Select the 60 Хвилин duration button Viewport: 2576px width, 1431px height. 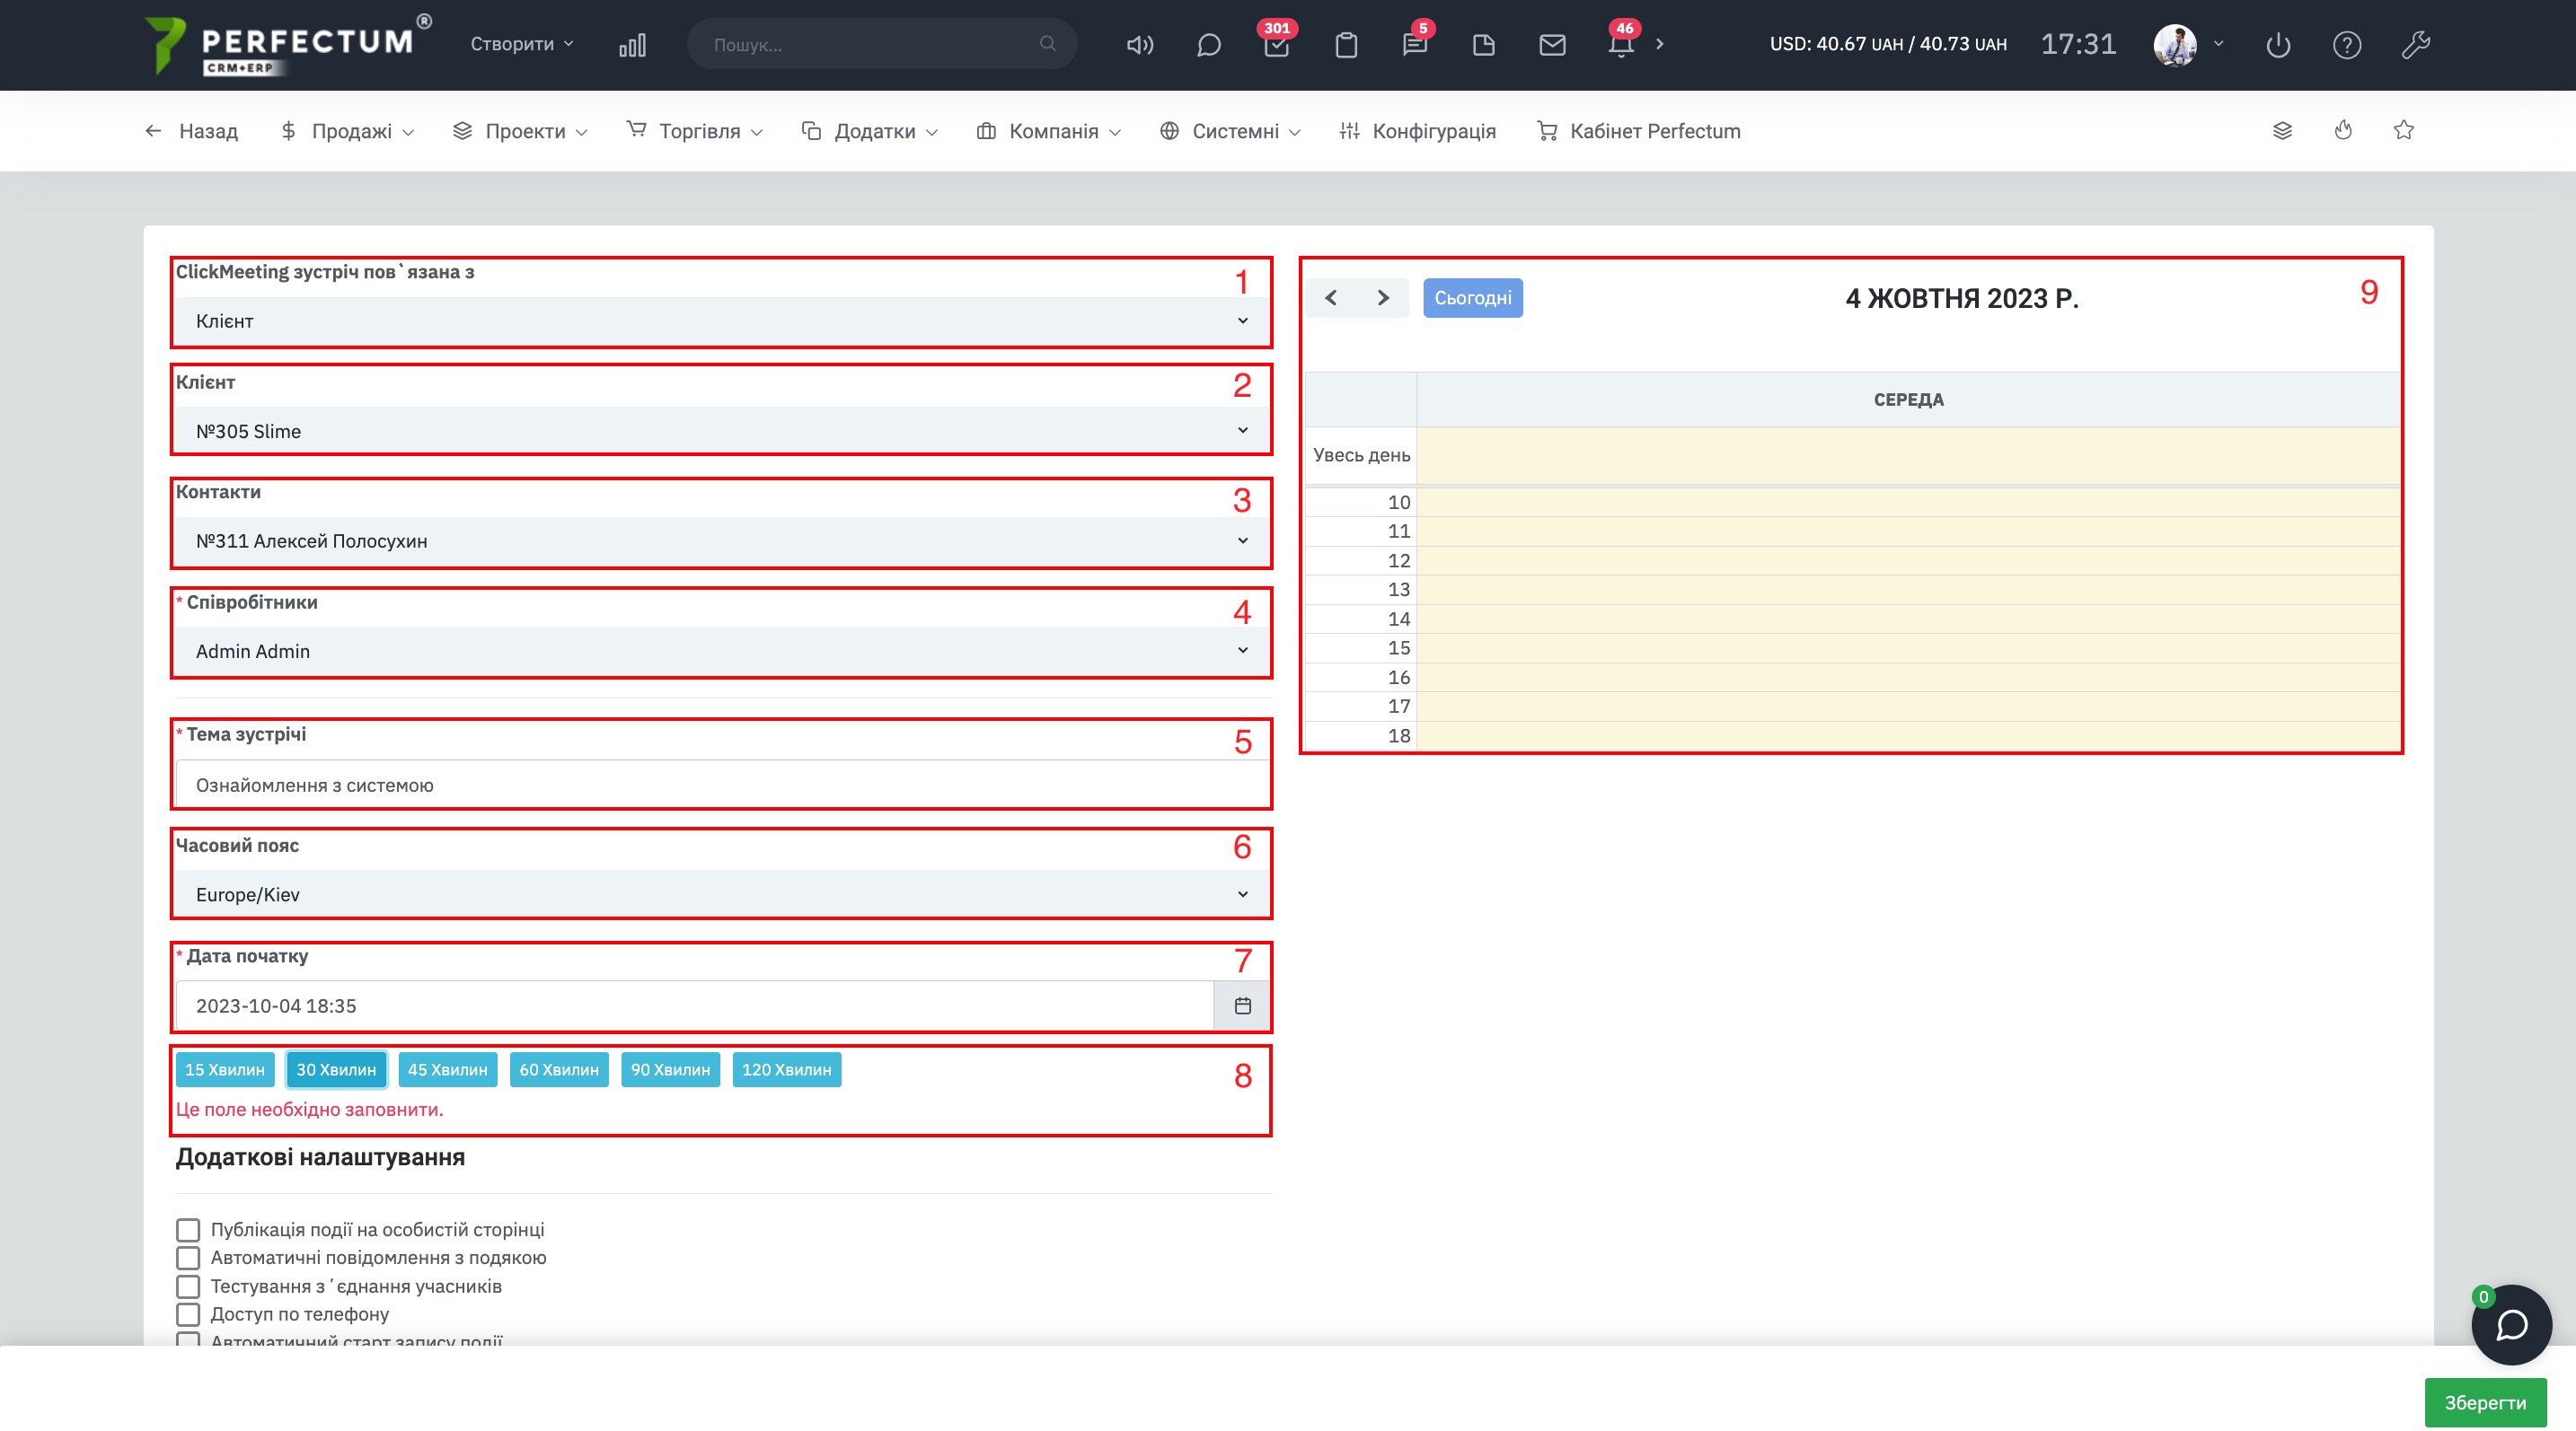(x=558, y=1069)
